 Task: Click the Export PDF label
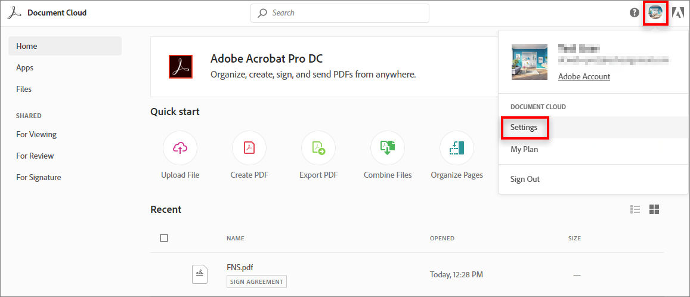(x=318, y=175)
